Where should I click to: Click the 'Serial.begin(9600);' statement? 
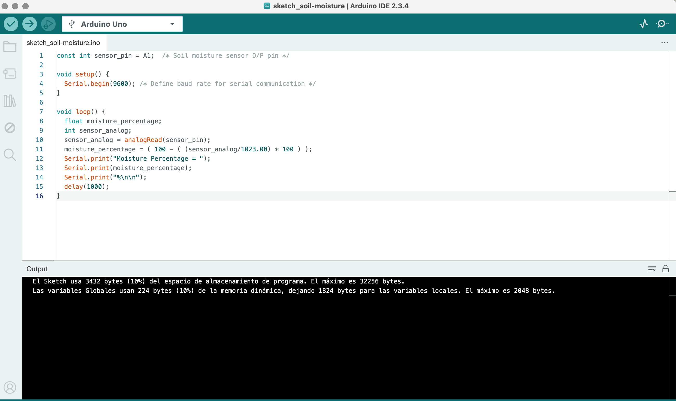point(100,84)
